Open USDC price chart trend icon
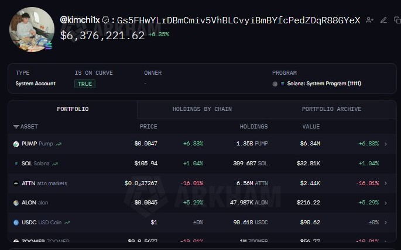Viewport: 401px width, 250px height. pos(67,223)
